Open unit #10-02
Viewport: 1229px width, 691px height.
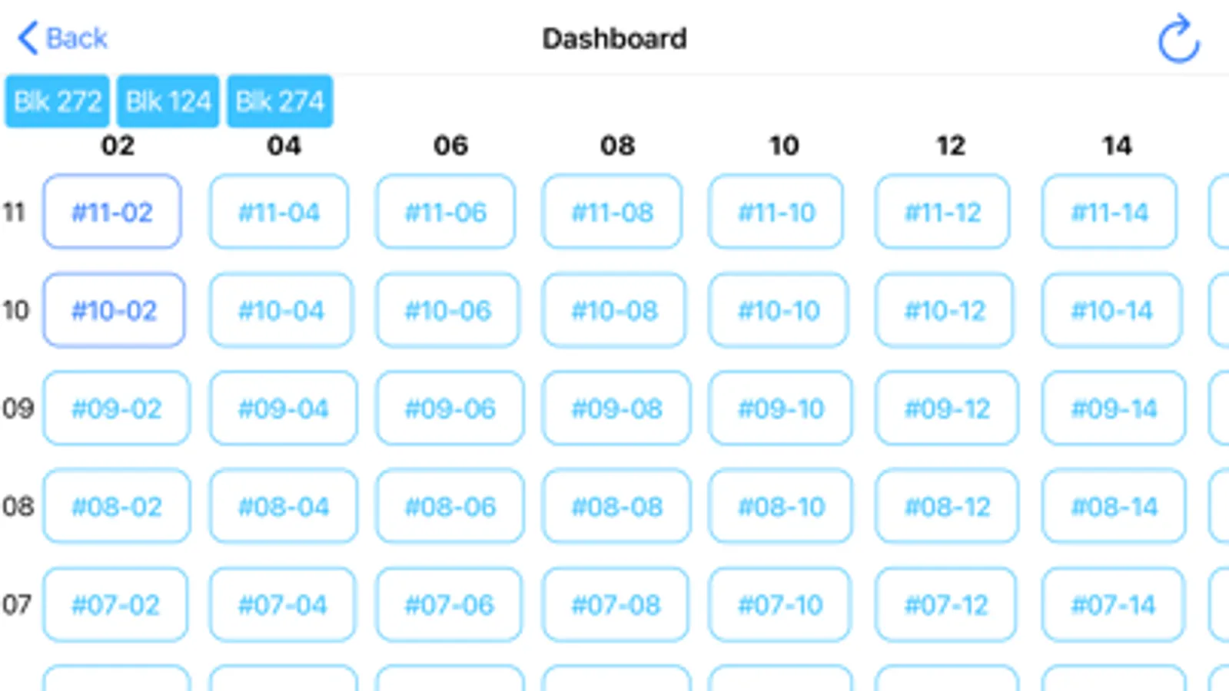tap(114, 310)
